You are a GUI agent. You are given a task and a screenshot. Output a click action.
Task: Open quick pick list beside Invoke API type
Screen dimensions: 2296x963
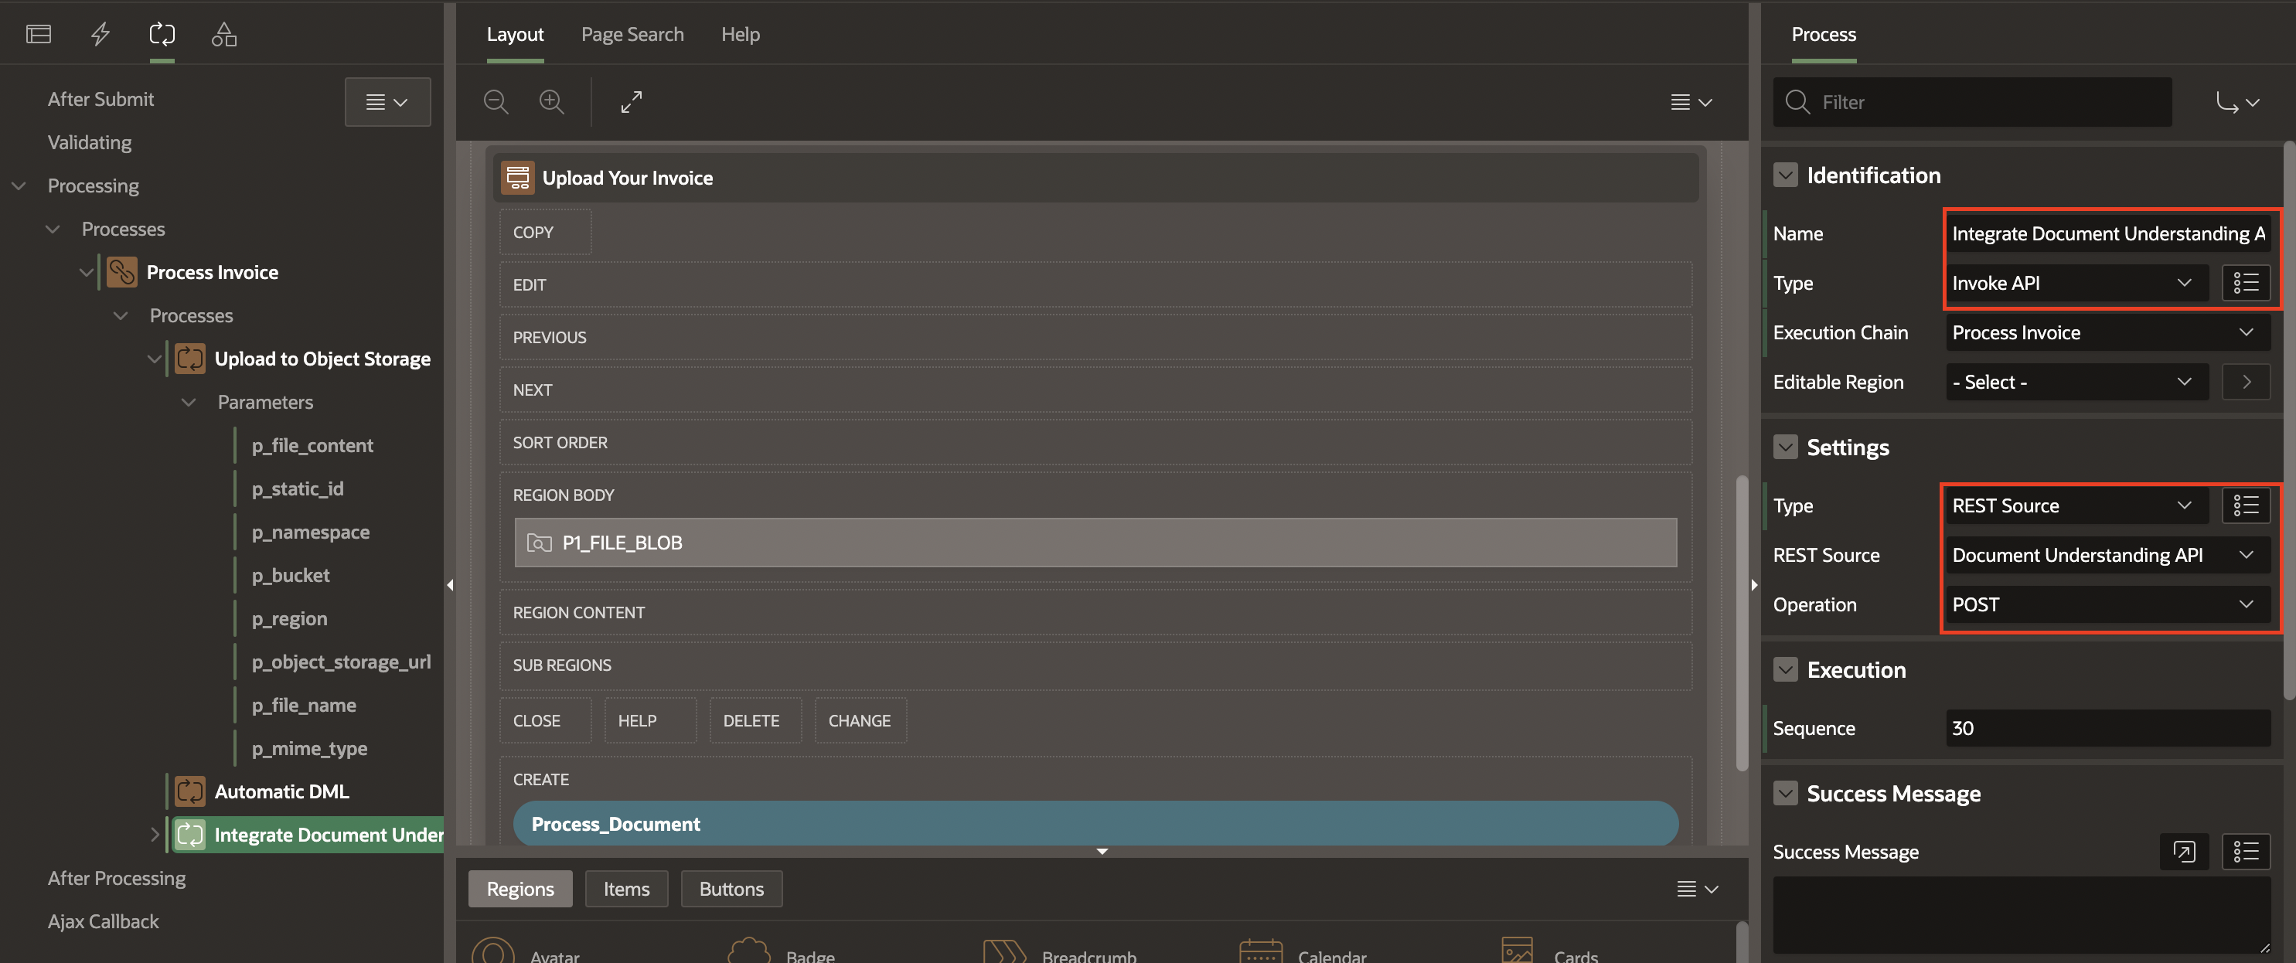pyautogui.click(x=2245, y=284)
